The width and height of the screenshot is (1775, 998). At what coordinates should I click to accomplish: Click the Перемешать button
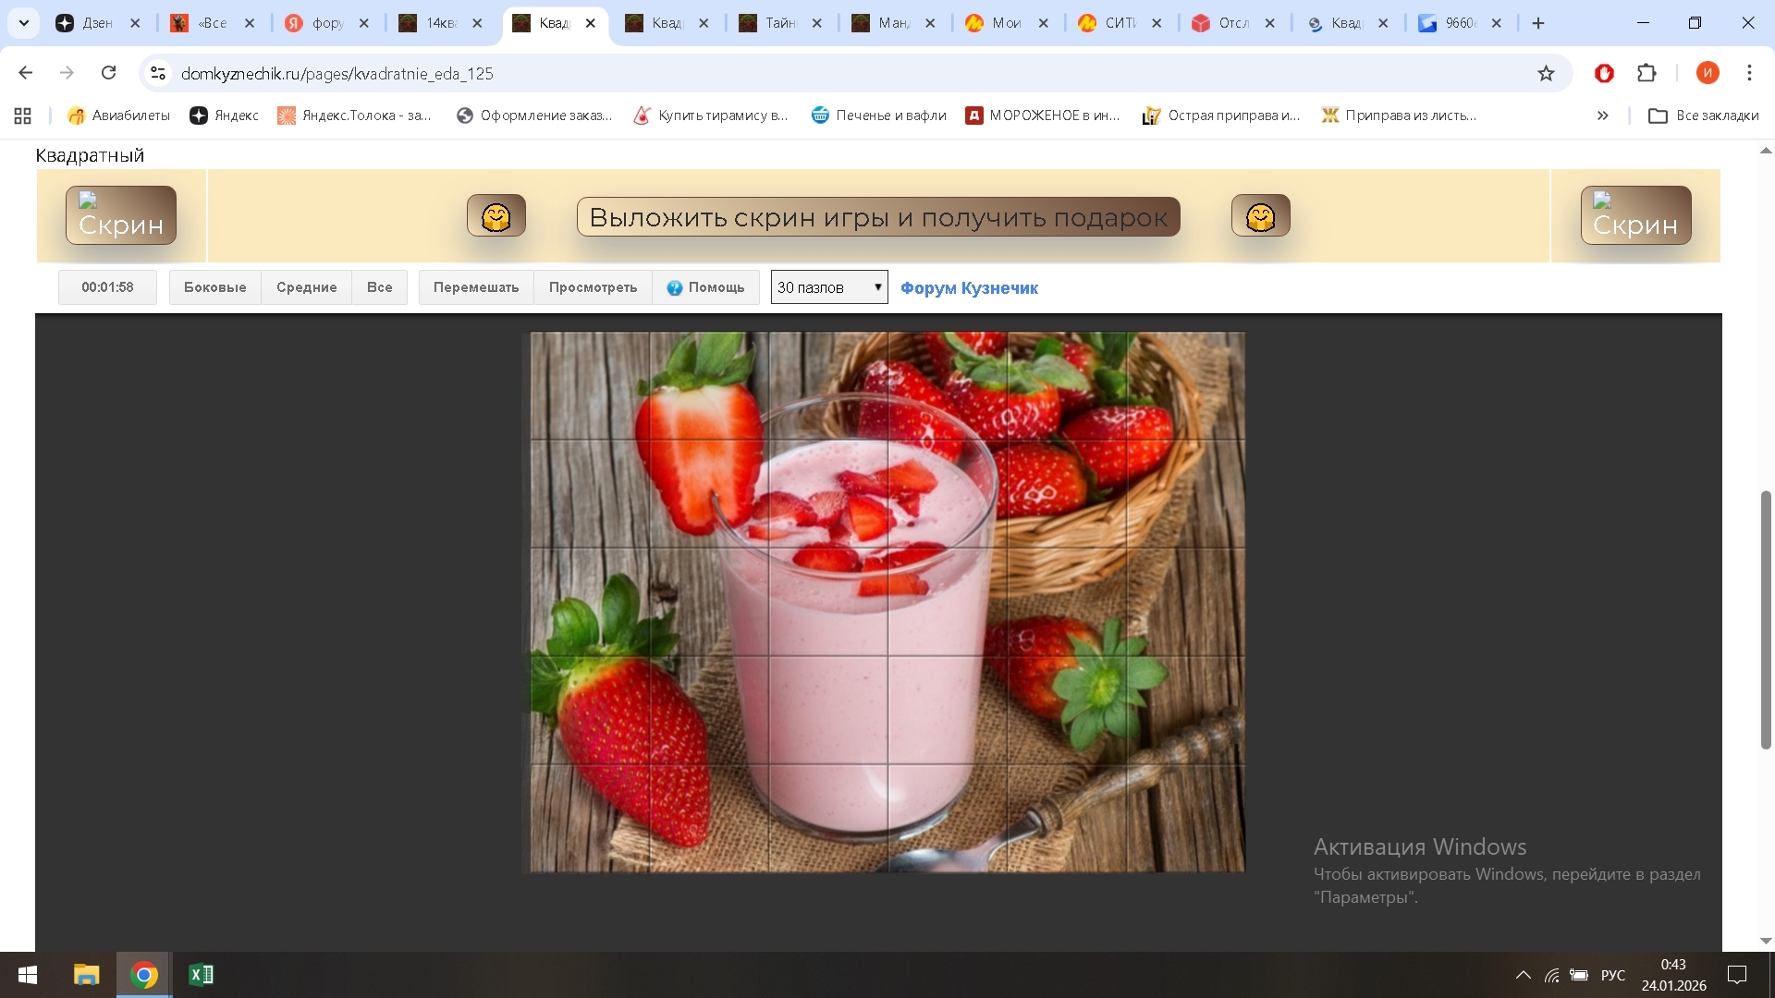click(476, 287)
